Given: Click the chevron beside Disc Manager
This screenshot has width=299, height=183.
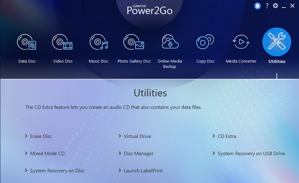Looking at the screenshot, I should [x=120, y=153].
